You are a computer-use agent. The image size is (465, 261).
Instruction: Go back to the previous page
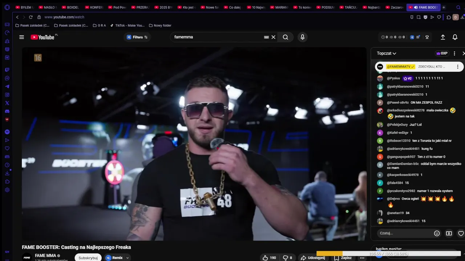17,17
